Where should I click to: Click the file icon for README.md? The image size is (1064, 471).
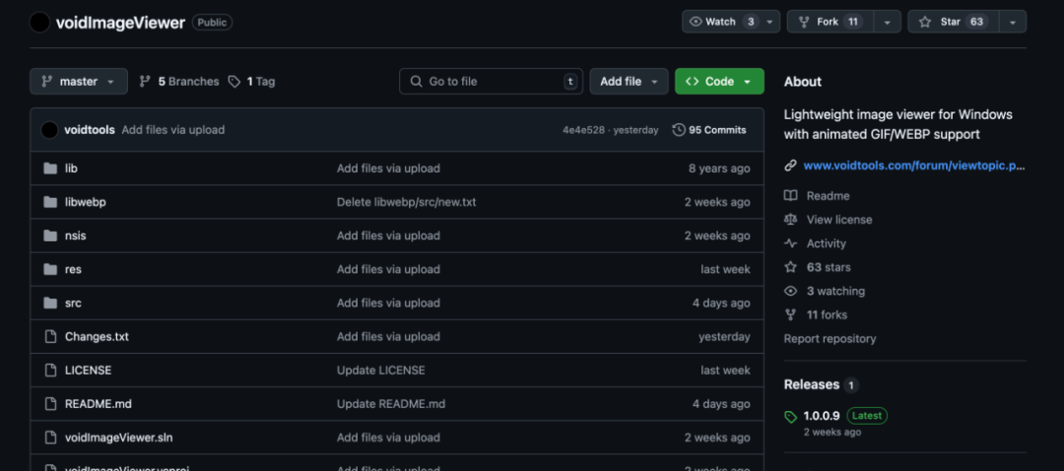(50, 404)
